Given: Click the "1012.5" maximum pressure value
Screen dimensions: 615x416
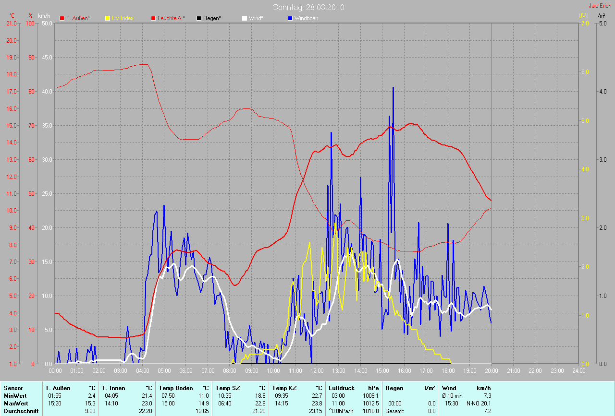Looking at the screenshot, I should (x=370, y=403).
